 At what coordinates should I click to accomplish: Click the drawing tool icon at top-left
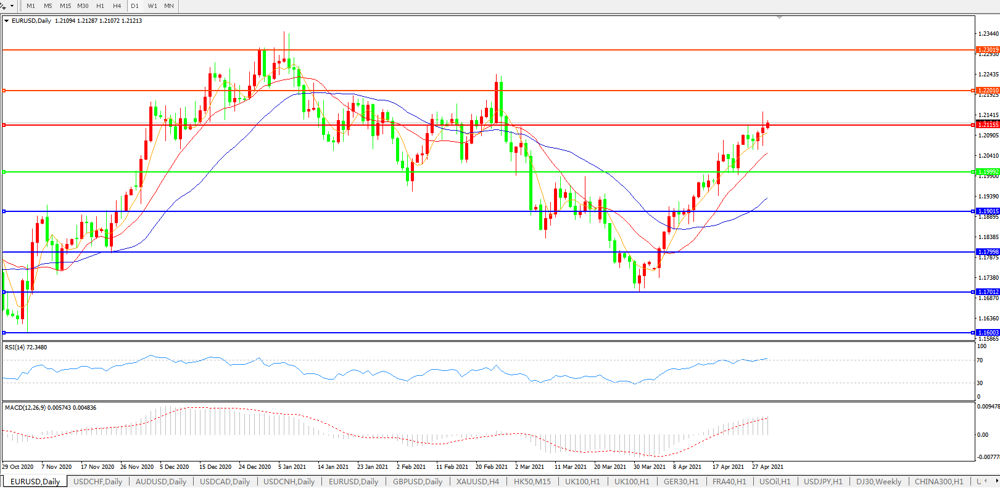pos(3,6)
